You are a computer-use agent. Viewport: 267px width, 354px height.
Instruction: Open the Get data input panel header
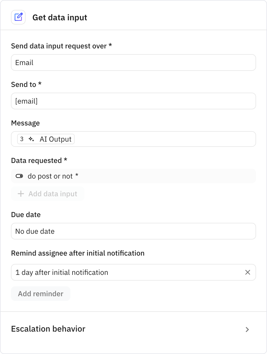pyautogui.click(x=60, y=17)
